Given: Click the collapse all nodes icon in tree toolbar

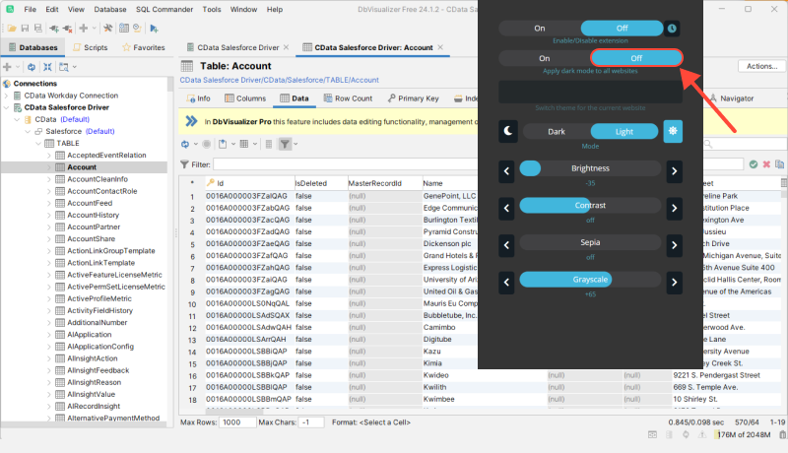Looking at the screenshot, I should point(47,67).
